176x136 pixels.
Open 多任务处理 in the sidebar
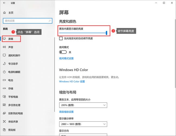click(x=14, y=105)
